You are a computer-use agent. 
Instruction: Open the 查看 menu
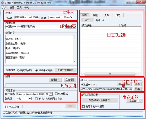12,7
